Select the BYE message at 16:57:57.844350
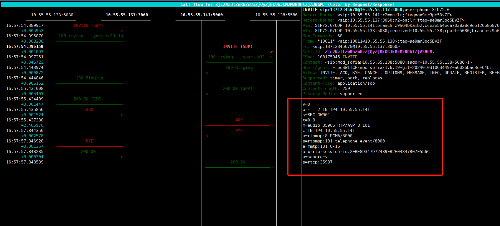 [x=239, y=131]
